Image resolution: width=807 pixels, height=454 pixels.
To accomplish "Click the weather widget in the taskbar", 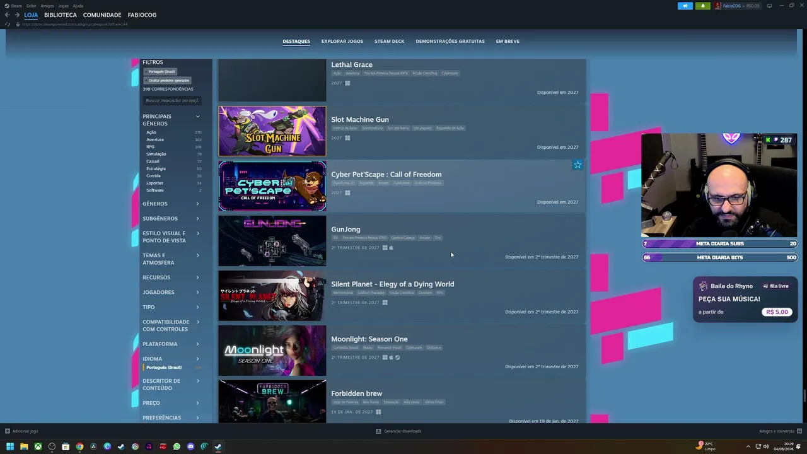I will (705, 446).
